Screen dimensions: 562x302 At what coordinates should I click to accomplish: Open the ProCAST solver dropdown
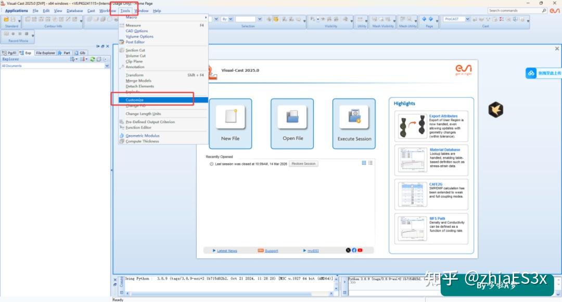(x=468, y=19)
